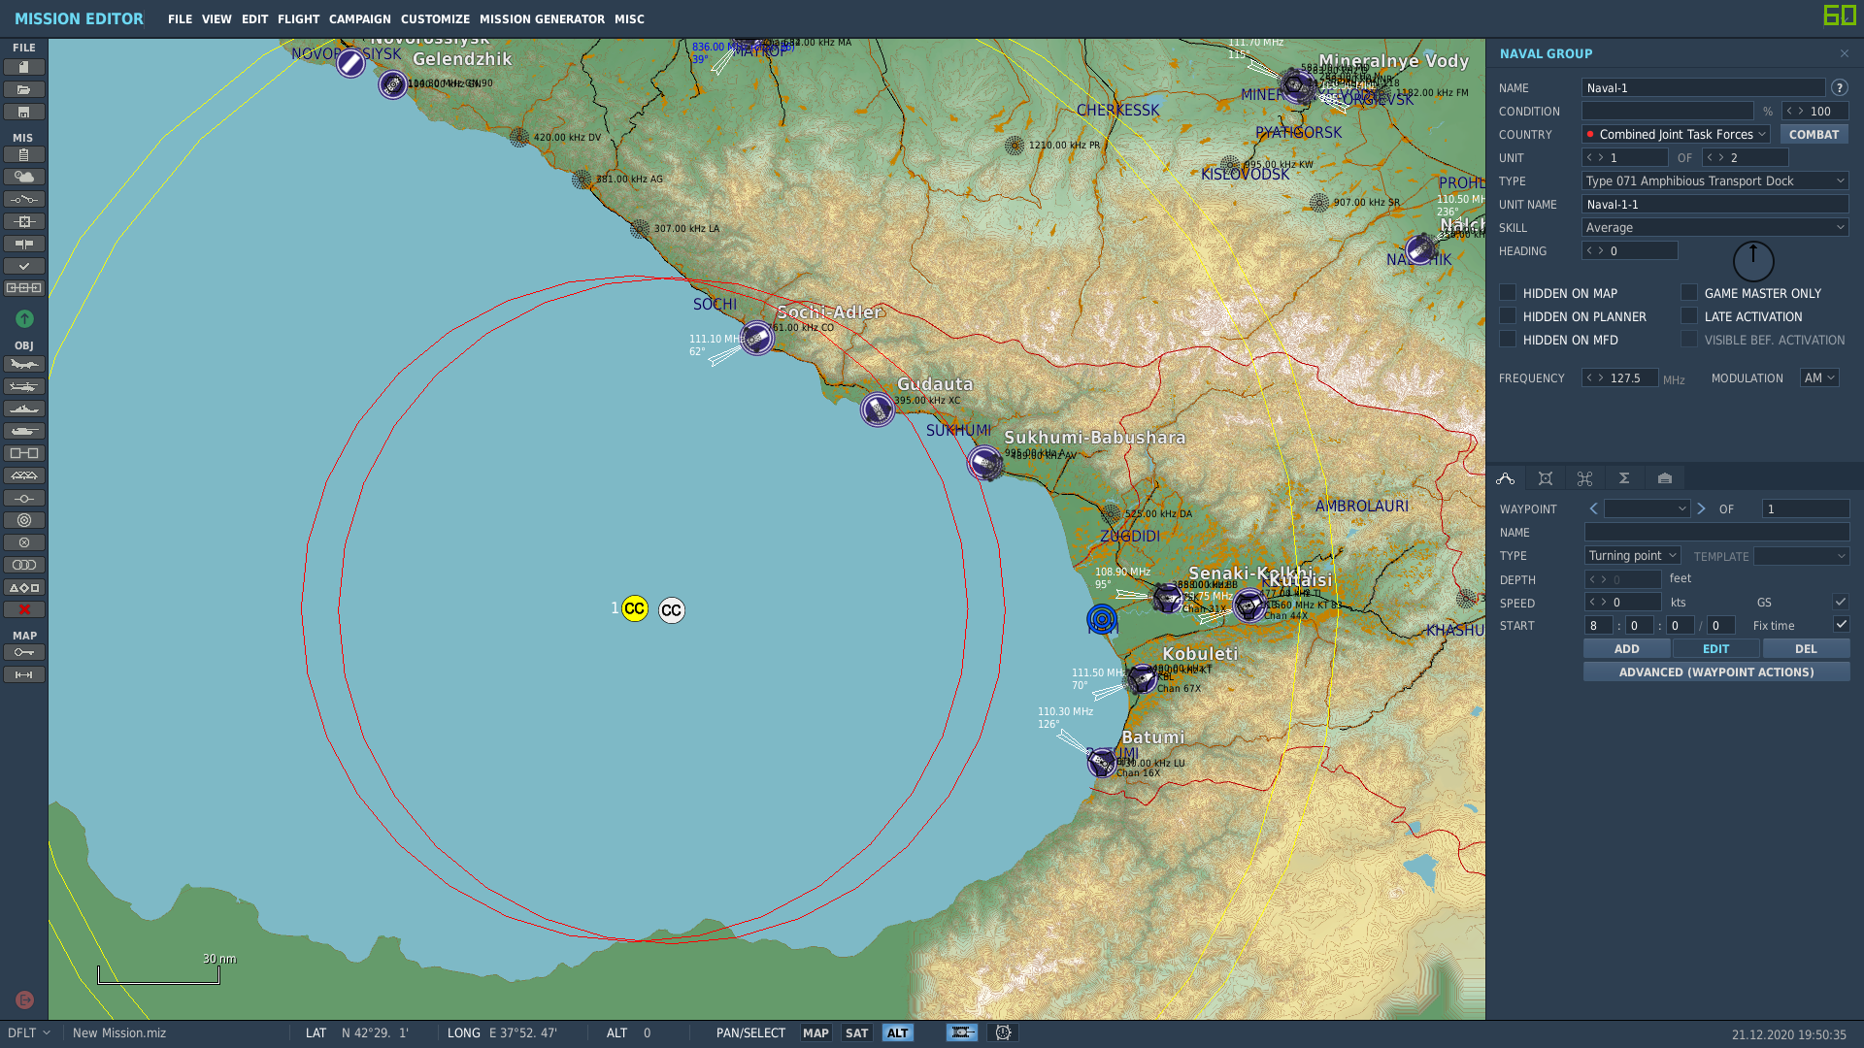Select the helicopter group placement tool
Viewport: 1864px width, 1048px height.
(x=24, y=386)
